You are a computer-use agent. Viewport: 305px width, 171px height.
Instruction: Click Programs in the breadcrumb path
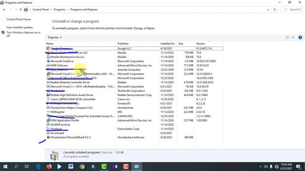[x=60, y=9]
